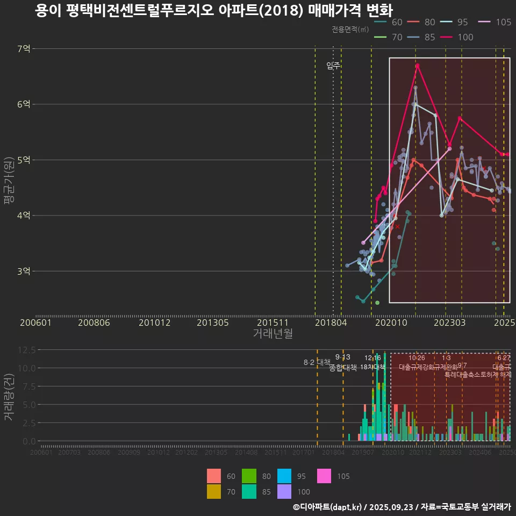This screenshot has width=516, height=516.
Task: Select the purple 100 bar legend swatch
Action: tap(284, 491)
